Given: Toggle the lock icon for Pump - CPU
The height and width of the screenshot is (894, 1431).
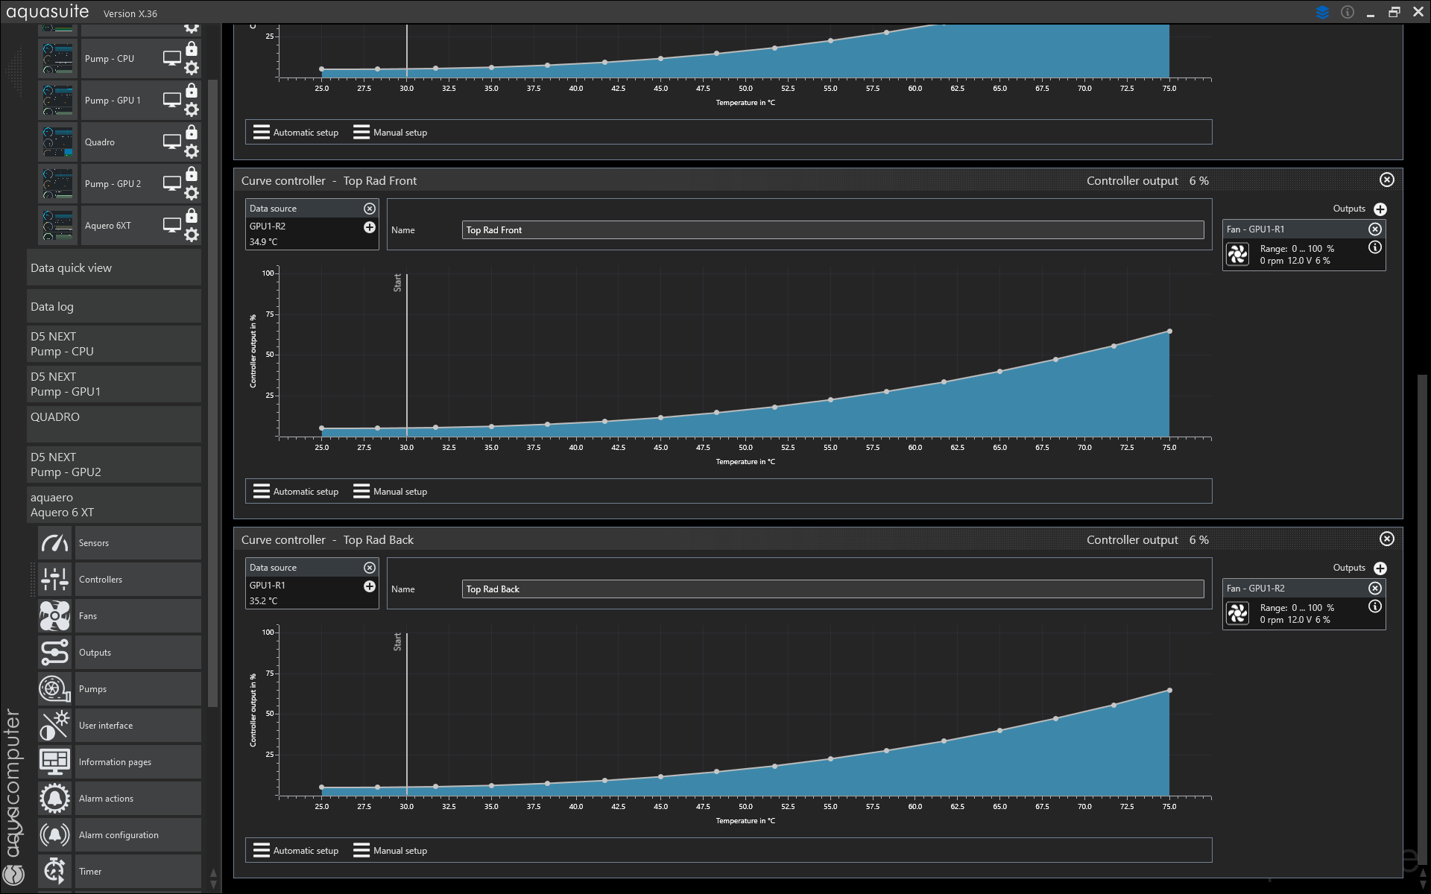Looking at the screenshot, I should point(192,49).
